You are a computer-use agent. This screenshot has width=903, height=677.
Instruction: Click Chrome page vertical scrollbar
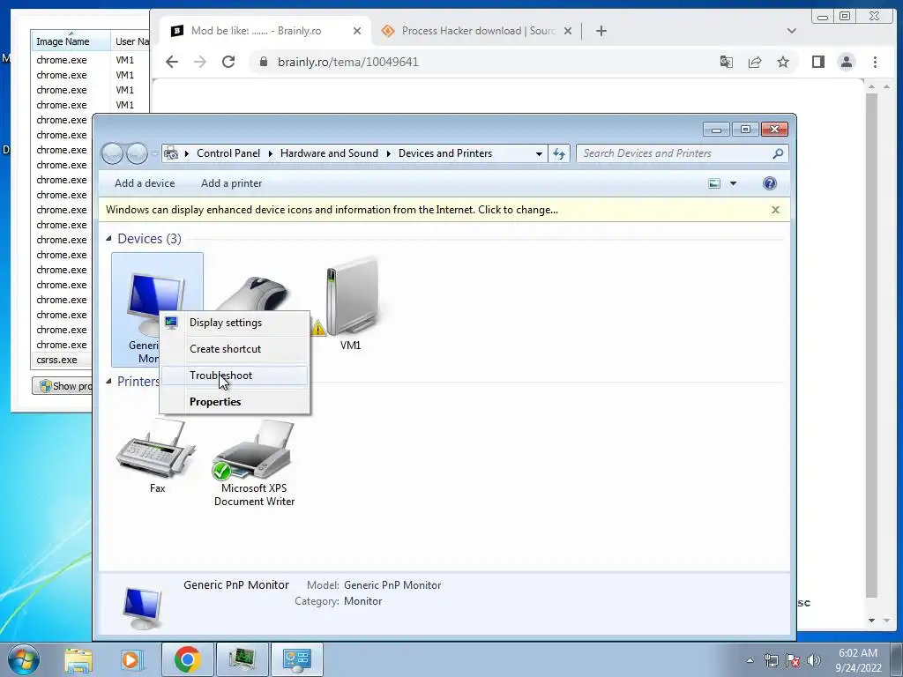coord(872,346)
